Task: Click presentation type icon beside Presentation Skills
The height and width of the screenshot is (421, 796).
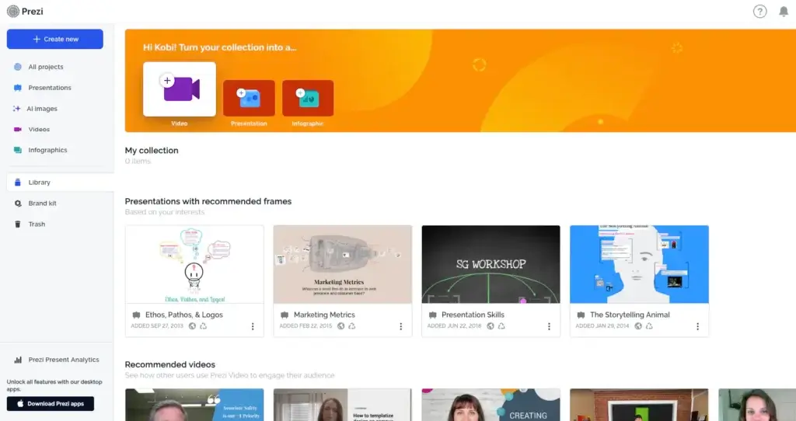Action: click(x=432, y=315)
